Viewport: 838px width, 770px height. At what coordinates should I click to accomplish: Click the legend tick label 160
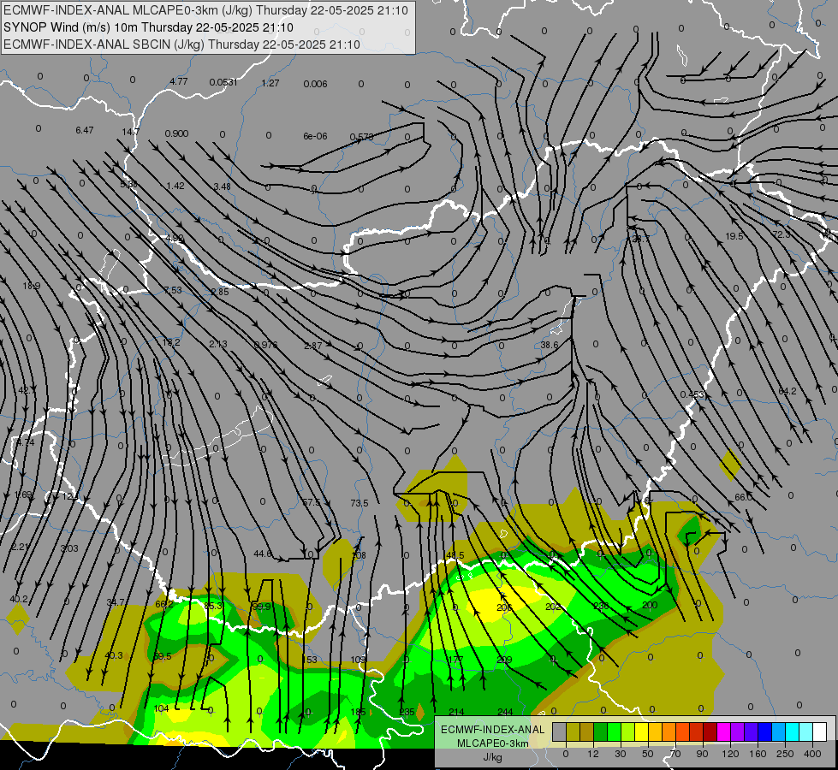click(758, 754)
